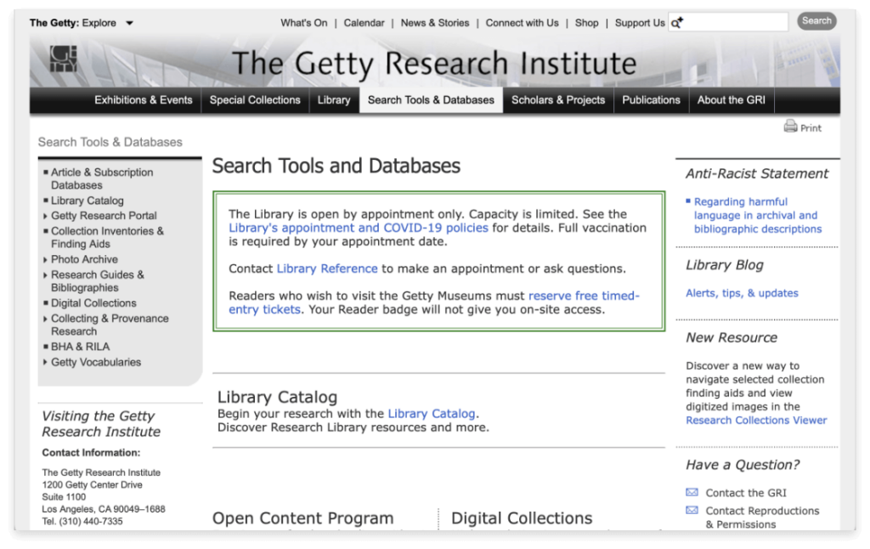Expand The Getty Explore dropdown arrow
Image resolution: width=870 pixels, height=549 pixels.
(x=129, y=23)
